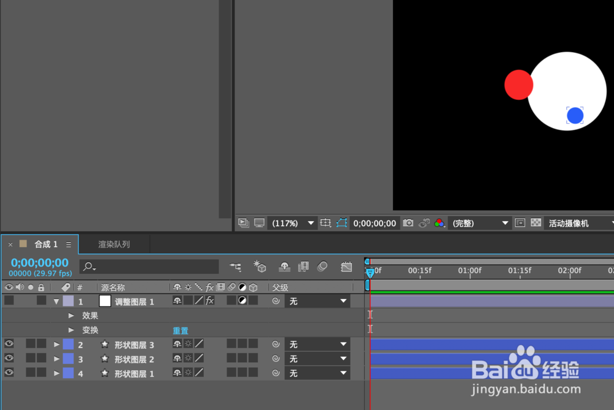Image resolution: width=614 pixels, height=410 pixels.
Task: Open the 117% magnification dropdown
Action: [x=293, y=223]
